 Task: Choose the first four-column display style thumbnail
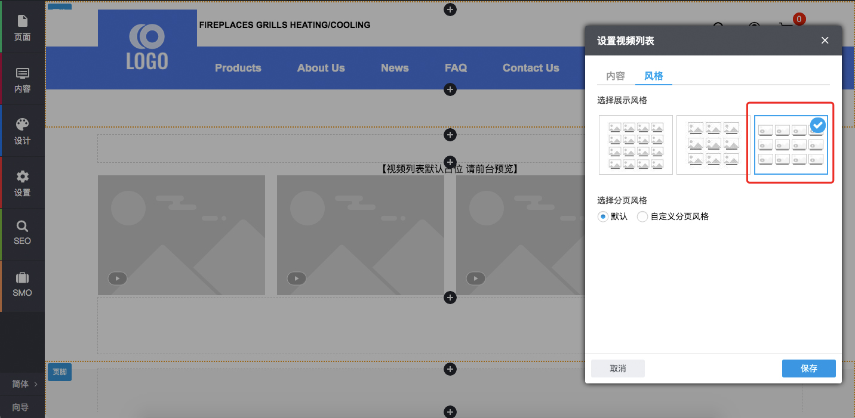click(636, 145)
